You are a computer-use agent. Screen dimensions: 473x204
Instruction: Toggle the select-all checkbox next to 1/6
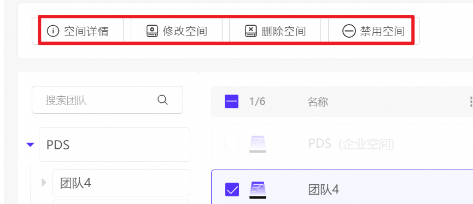[x=232, y=101]
